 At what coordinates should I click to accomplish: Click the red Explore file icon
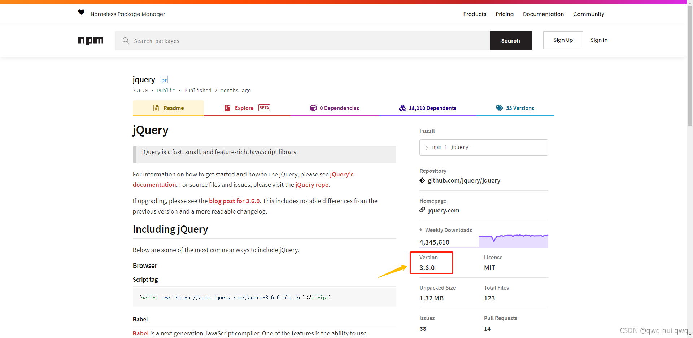click(227, 108)
